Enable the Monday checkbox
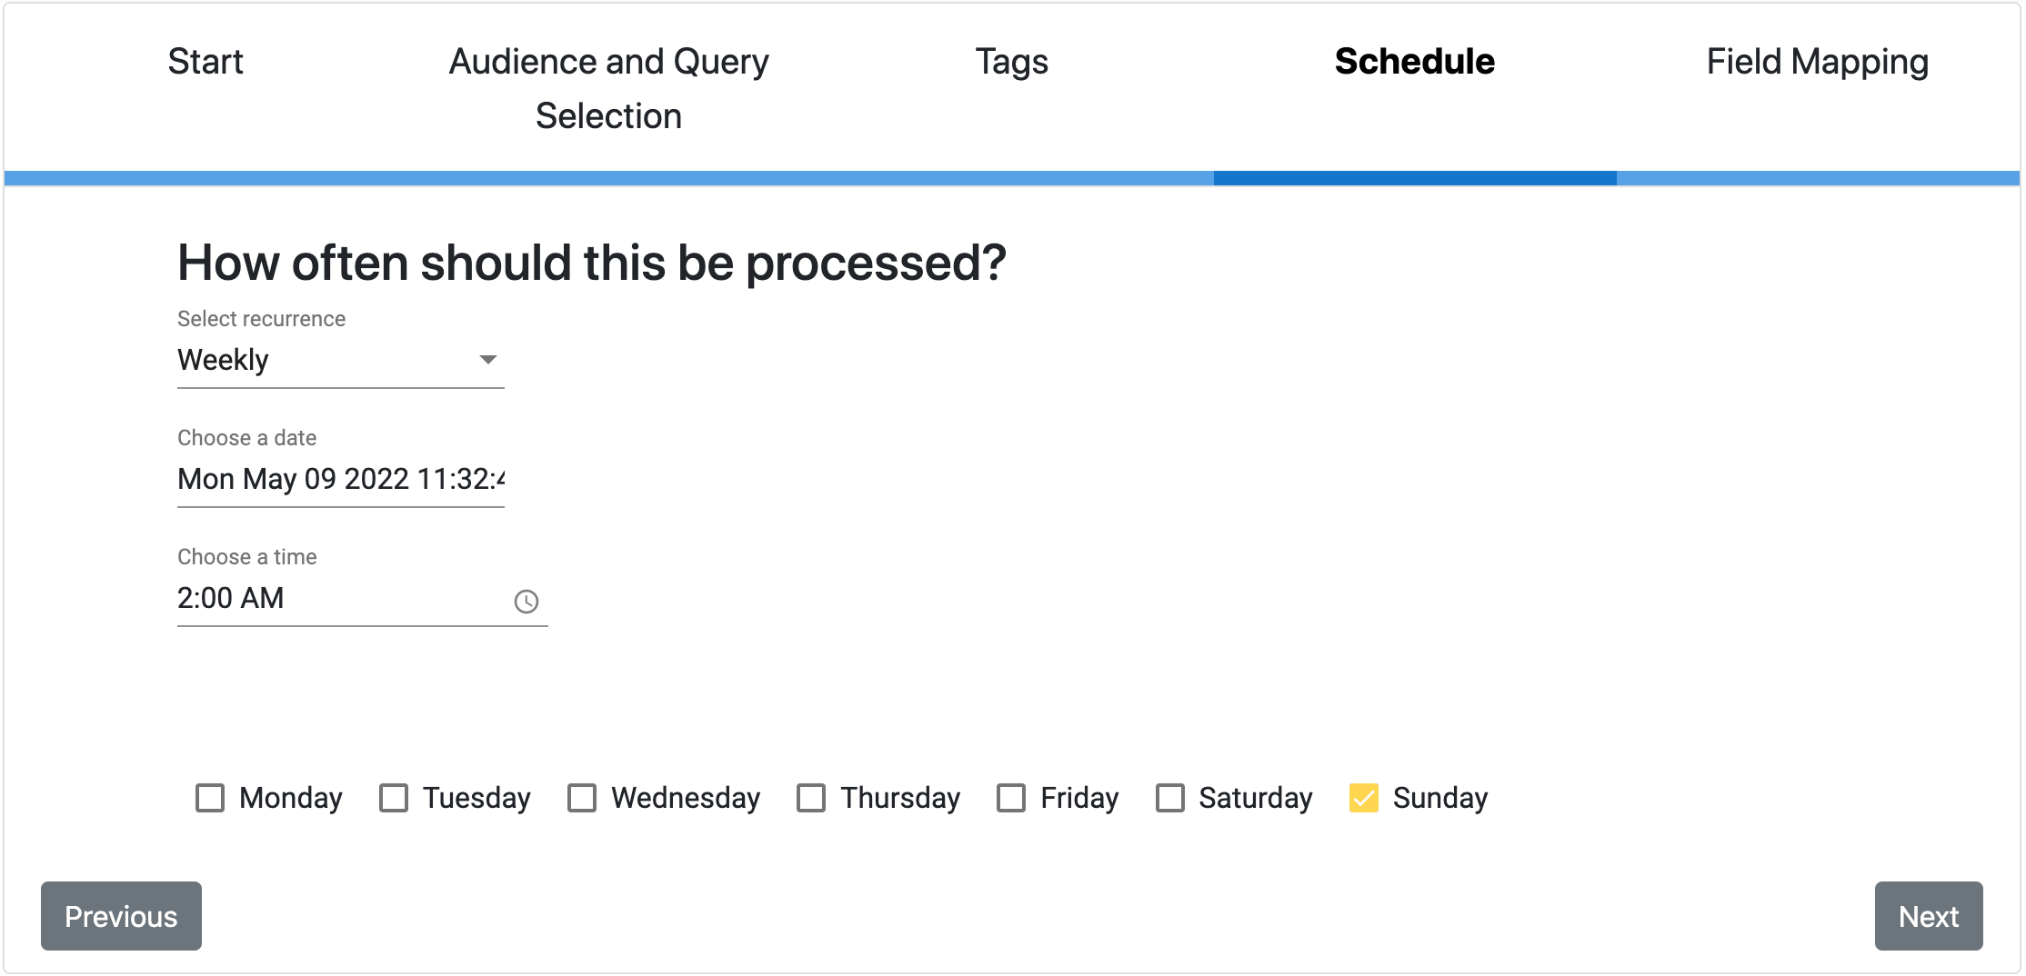This screenshot has width=2026, height=976. coord(210,798)
